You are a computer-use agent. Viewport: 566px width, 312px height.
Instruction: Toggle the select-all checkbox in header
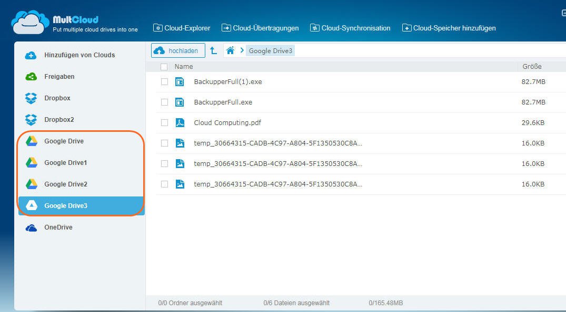click(x=164, y=67)
